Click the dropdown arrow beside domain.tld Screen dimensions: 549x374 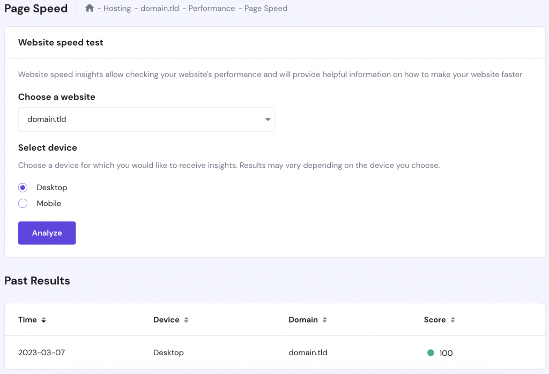[268, 119]
